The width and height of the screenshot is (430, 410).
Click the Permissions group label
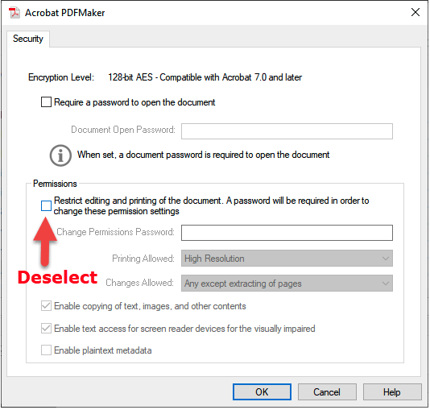55,184
